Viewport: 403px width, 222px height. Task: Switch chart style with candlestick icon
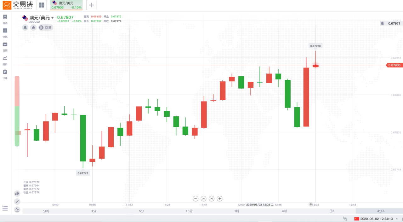coord(17,193)
